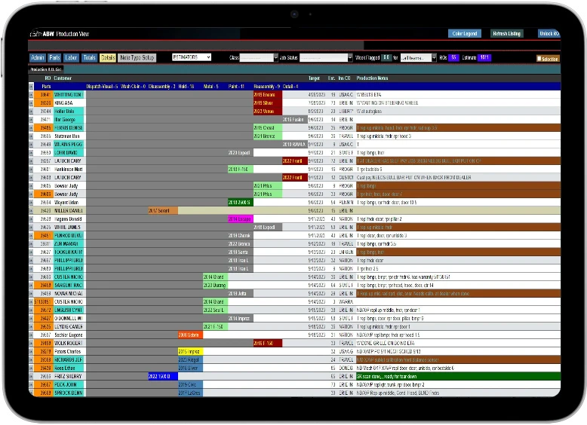Click the Wash Cln-In stage header
This screenshot has width=587, height=425.
pos(134,87)
